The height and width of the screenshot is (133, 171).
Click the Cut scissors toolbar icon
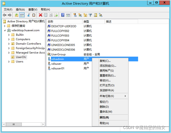[x=29, y=15]
